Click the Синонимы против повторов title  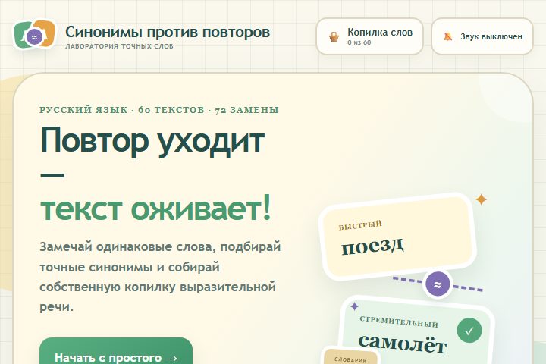pos(168,32)
